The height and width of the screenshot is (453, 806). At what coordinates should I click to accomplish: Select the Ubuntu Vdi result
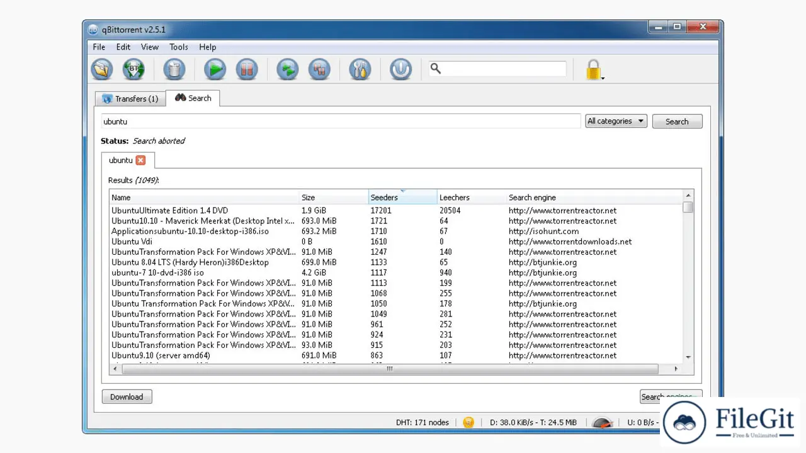click(396, 242)
